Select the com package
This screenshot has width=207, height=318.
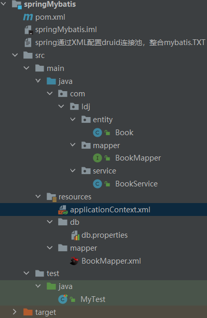pyautogui.click(x=77, y=94)
